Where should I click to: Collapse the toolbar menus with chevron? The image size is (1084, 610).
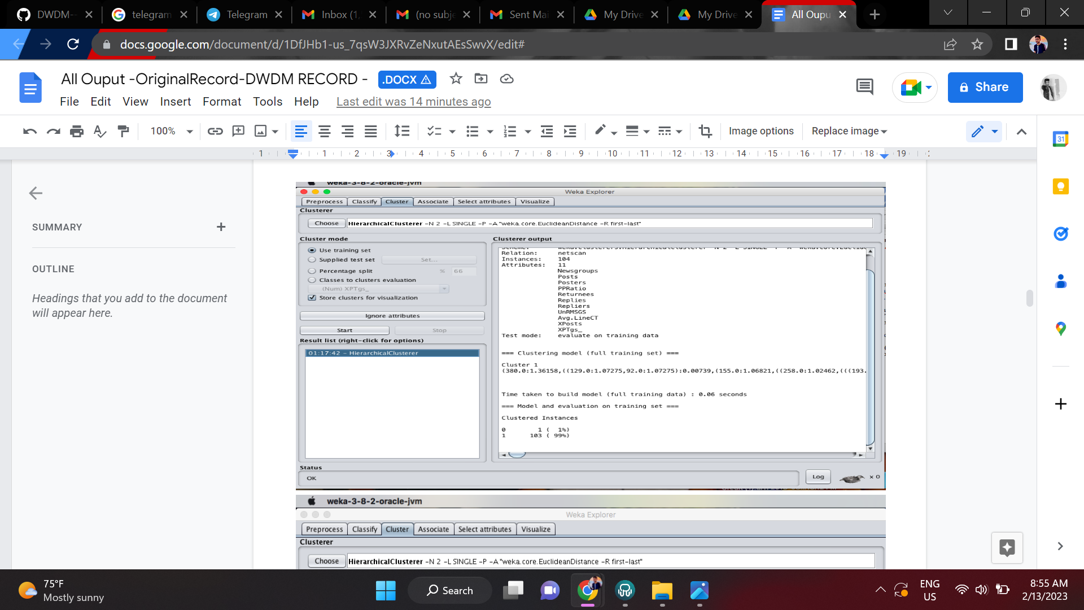(x=1021, y=132)
